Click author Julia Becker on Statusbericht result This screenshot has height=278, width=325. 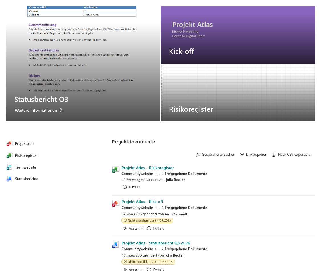174,255
